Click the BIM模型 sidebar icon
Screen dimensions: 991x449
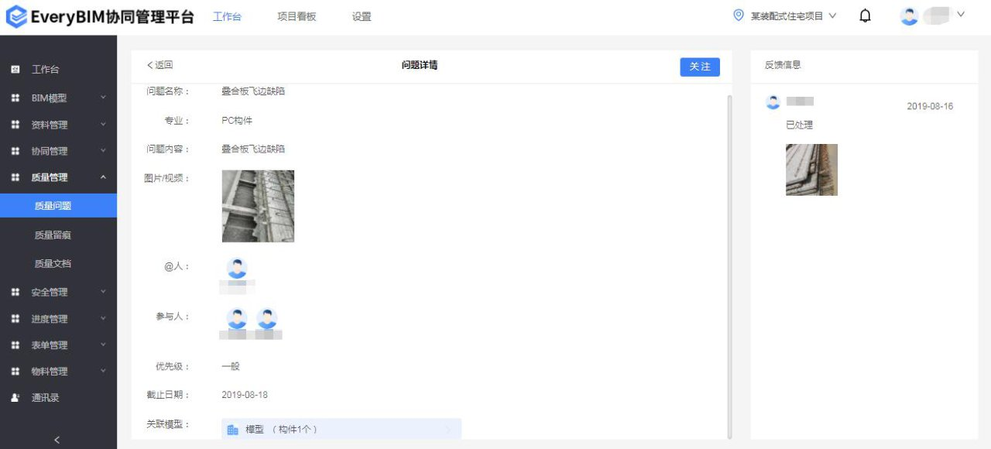coord(15,98)
